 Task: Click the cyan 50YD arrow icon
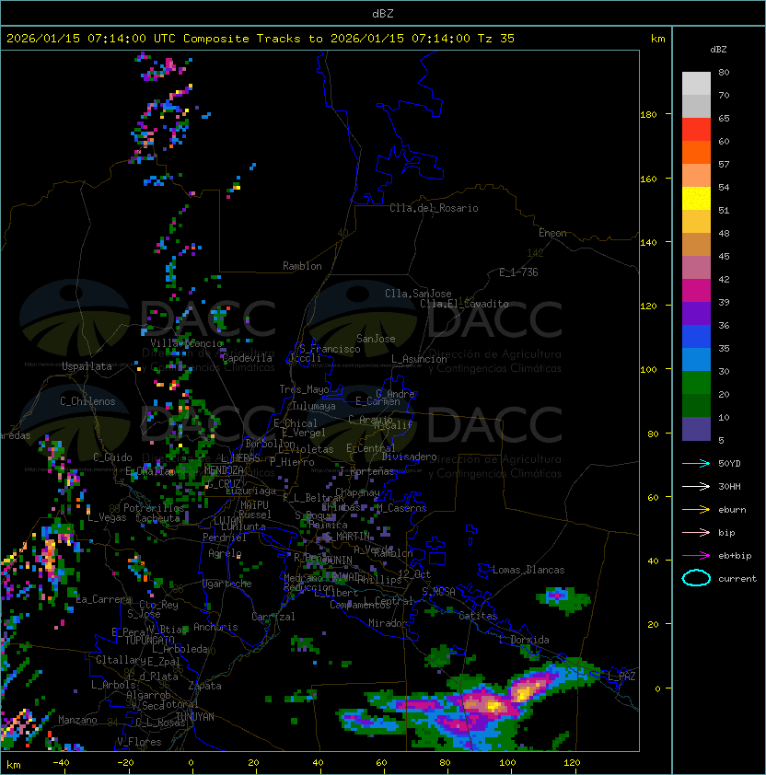click(x=696, y=463)
